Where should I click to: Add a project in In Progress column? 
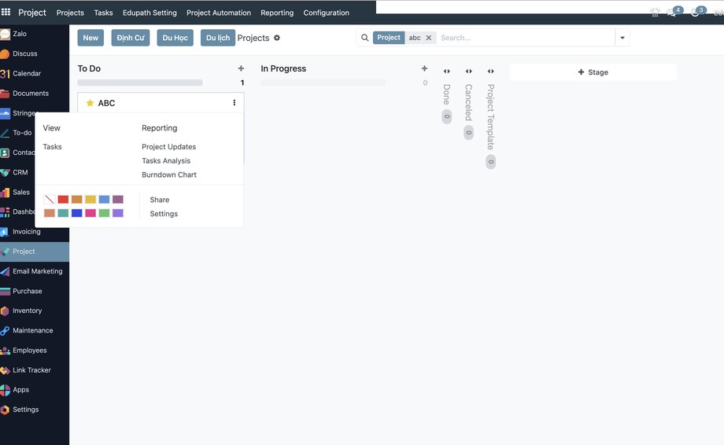[424, 68]
